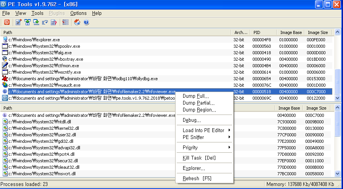Click the msvcrt.dll module icon
Image resolution: width=343 pixels, height=189 pixels.
(5, 174)
